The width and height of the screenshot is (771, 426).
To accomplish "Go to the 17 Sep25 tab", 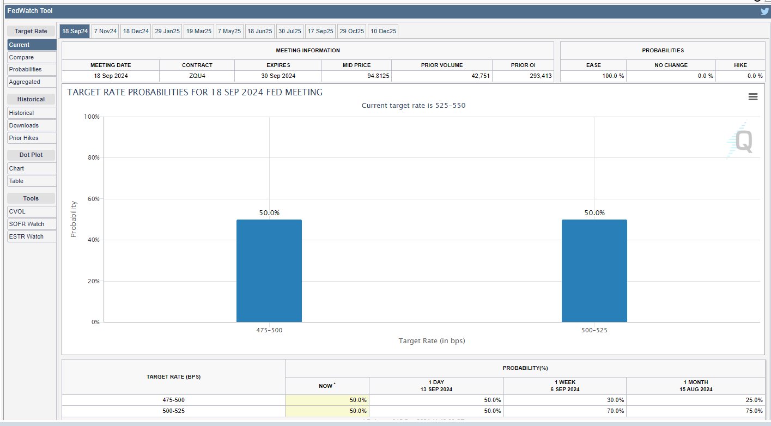I will 320,32.
